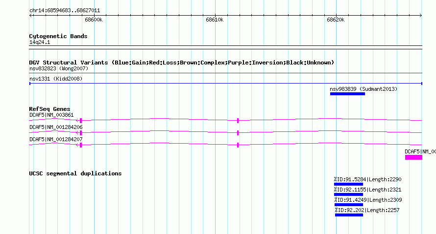Open the nsv832823 (Wong2007) variant label
The image size is (436, 234).
coord(59,68)
